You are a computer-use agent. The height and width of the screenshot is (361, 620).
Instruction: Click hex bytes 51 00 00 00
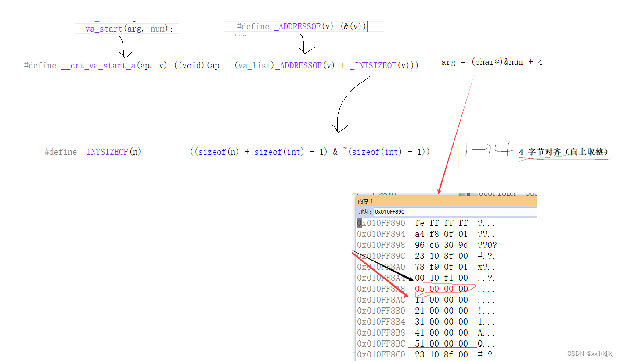click(441, 344)
